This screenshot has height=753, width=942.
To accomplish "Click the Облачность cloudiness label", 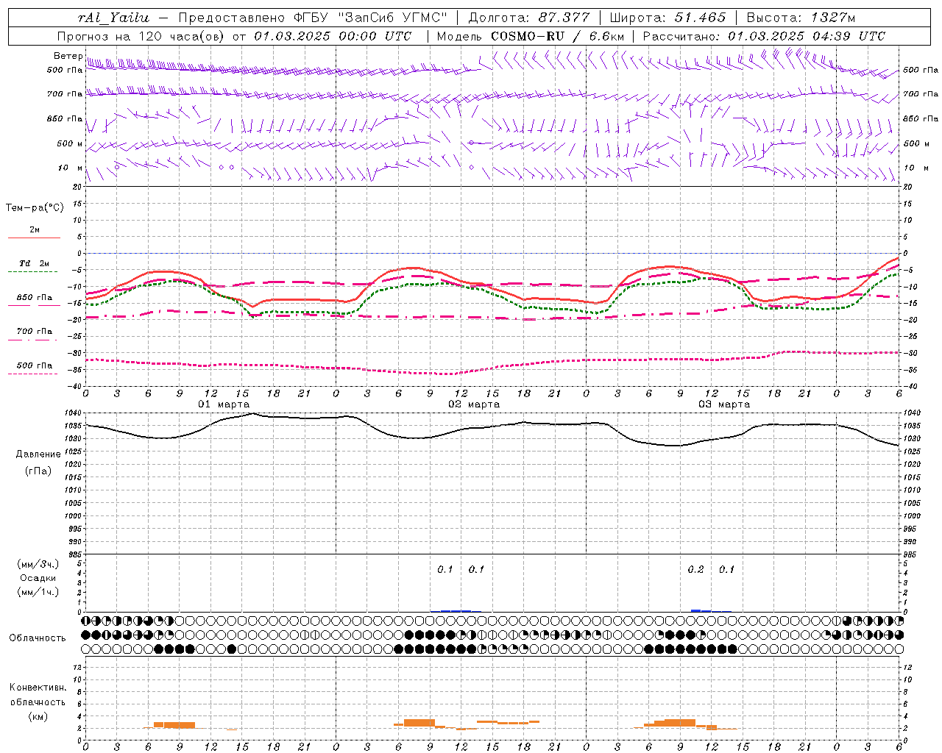I will pyautogui.click(x=38, y=638).
